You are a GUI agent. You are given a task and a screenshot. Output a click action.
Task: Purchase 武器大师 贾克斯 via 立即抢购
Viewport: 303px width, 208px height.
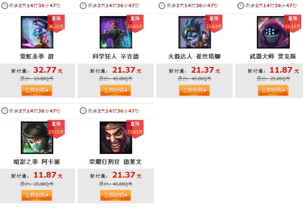(273, 90)
